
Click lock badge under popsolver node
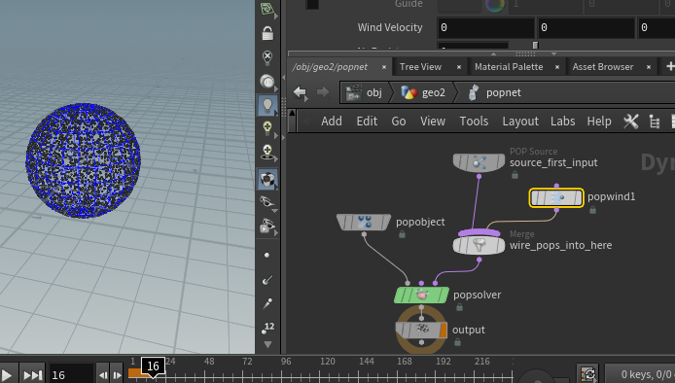tap(459, 307)
